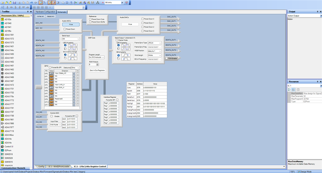Select the ADAV46xx item in ToolBox
322x173 pixels.
[x=9, y=135]
